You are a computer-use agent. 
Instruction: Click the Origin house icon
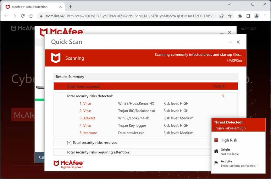(x=216, y=151)
